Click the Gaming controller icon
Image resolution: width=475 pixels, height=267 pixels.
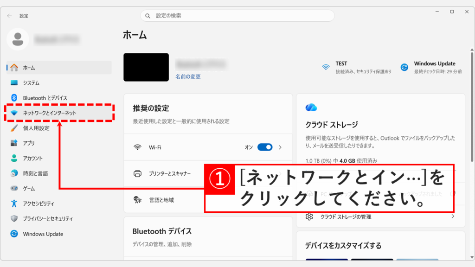(x=14, y=188)
